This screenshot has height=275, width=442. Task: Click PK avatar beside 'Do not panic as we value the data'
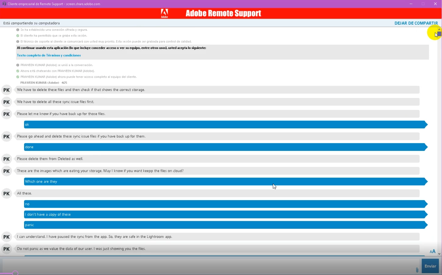pyautogui.click(x=6, y=249)
